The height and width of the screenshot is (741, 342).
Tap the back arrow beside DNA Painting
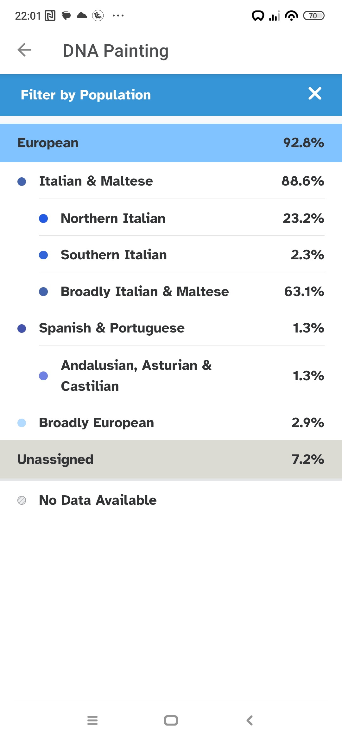(24, 50)
